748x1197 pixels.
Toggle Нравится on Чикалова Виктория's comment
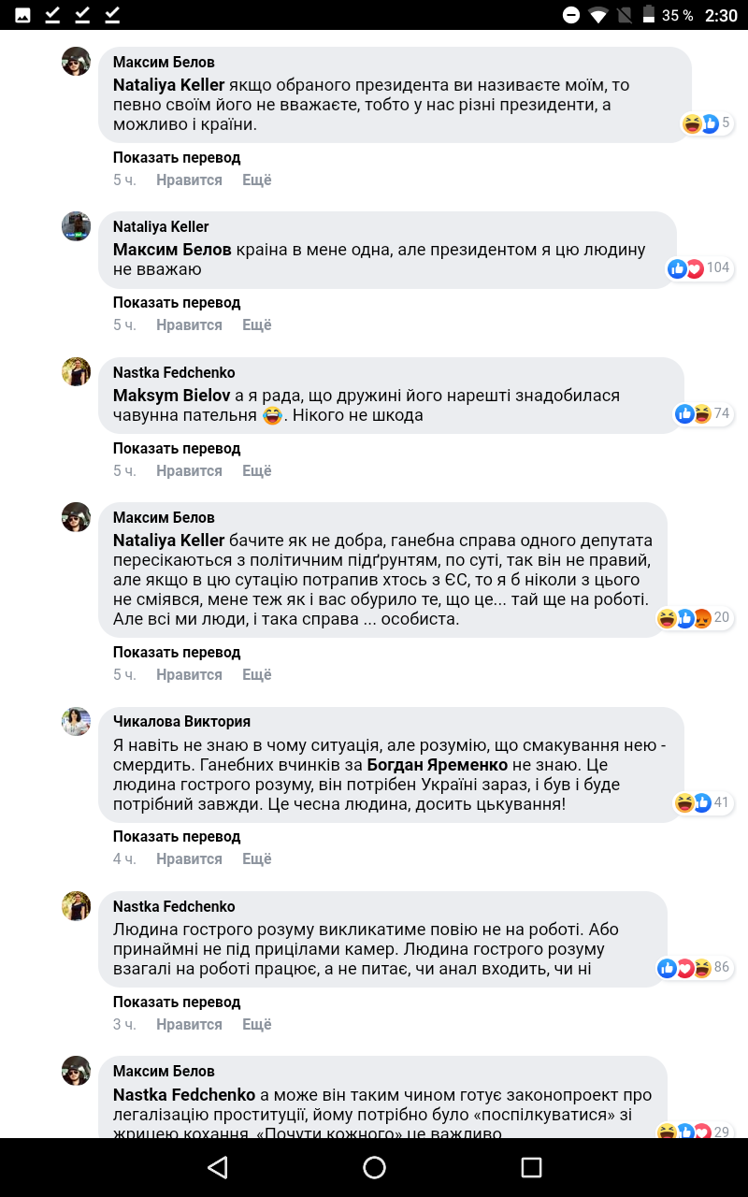[189, 859]
